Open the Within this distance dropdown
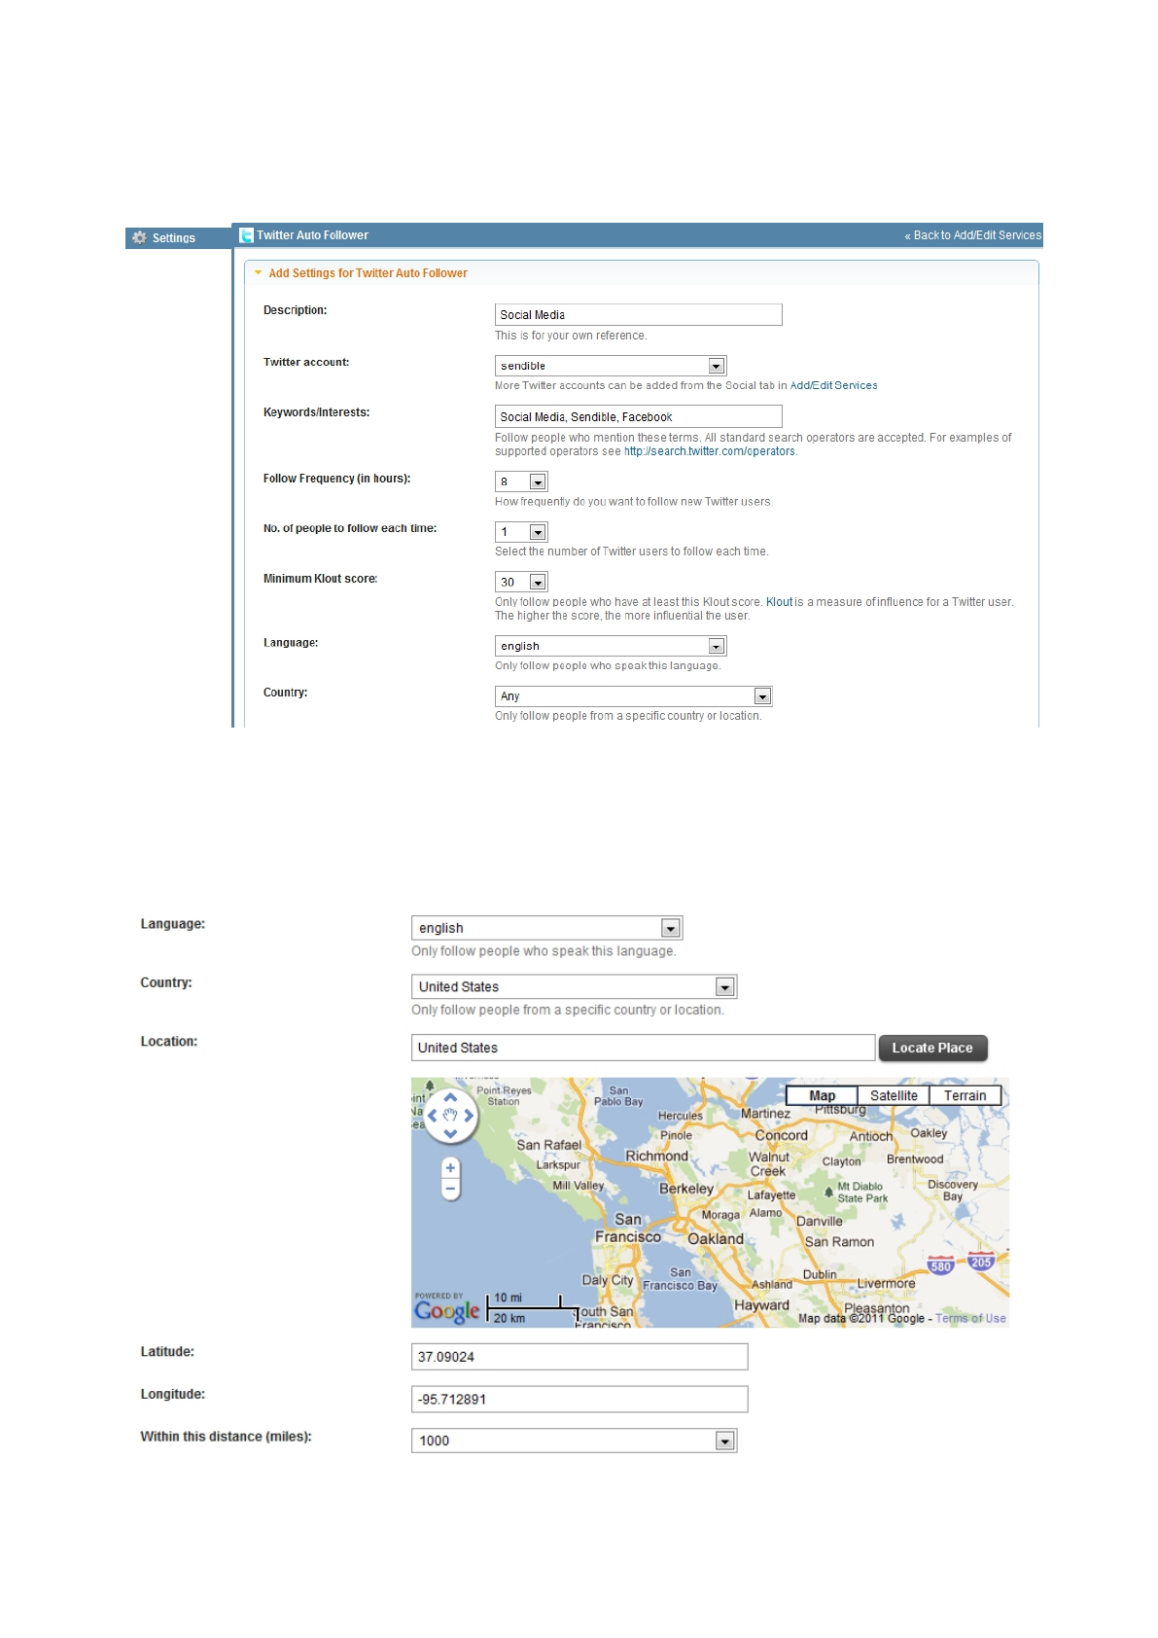 [x=575, y=1441]
